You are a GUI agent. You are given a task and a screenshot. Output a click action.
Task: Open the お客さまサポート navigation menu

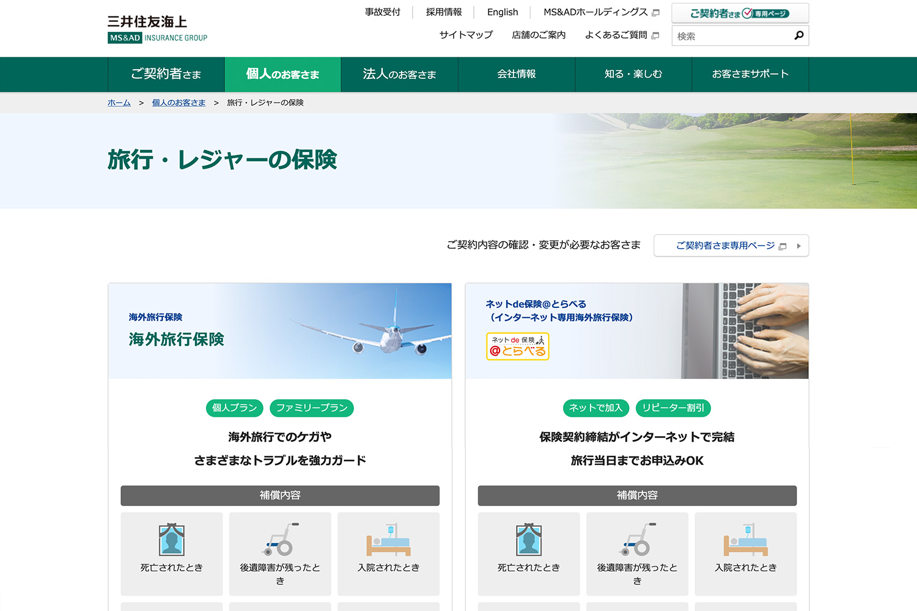[x=750, y=75]
